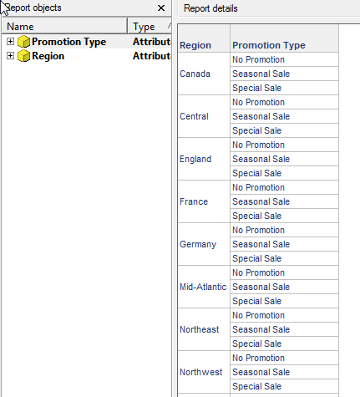Close the Report objects panel
Viewport: 360px width, 397px height.
(161, 8)
